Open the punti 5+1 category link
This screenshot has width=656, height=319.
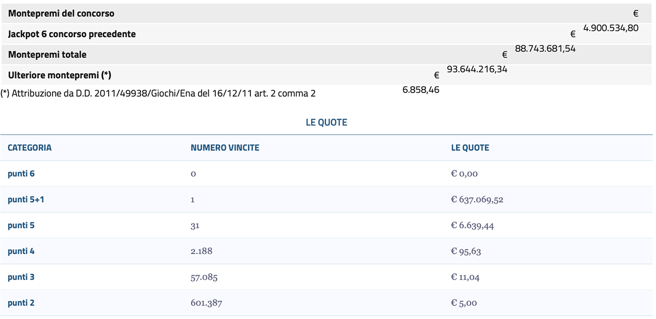(26, 199)
